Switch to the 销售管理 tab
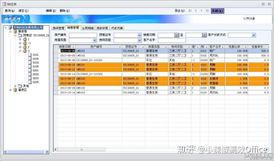Viewport: 274px width, 161px height. [73, 28]
